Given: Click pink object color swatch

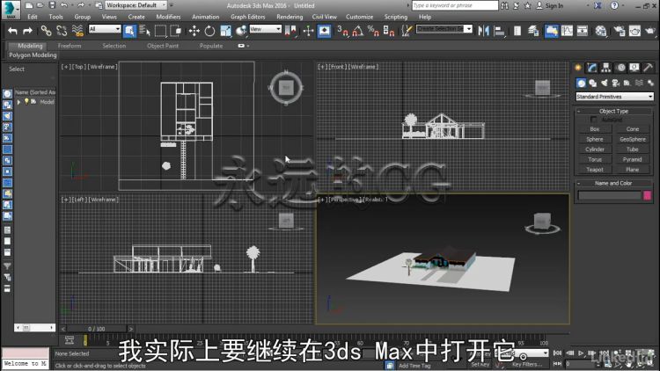Looking at the screenshot, I should [648, 195].
